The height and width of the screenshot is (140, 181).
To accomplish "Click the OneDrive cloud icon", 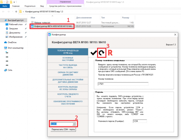I will 5,42.
